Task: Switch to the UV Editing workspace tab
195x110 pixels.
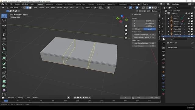Action: (69, 4)
